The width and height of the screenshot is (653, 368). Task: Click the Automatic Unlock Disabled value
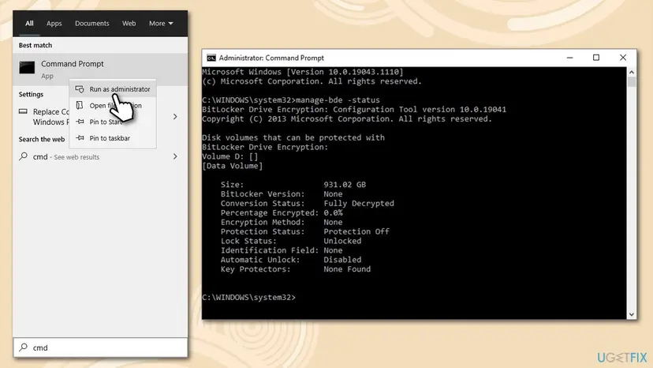click(x=342, y=260)
